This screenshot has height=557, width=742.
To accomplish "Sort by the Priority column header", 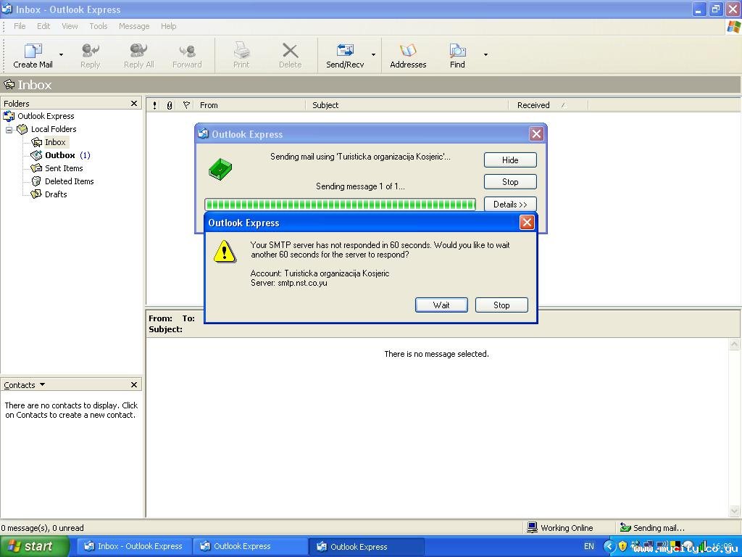I will click(154, 105).
